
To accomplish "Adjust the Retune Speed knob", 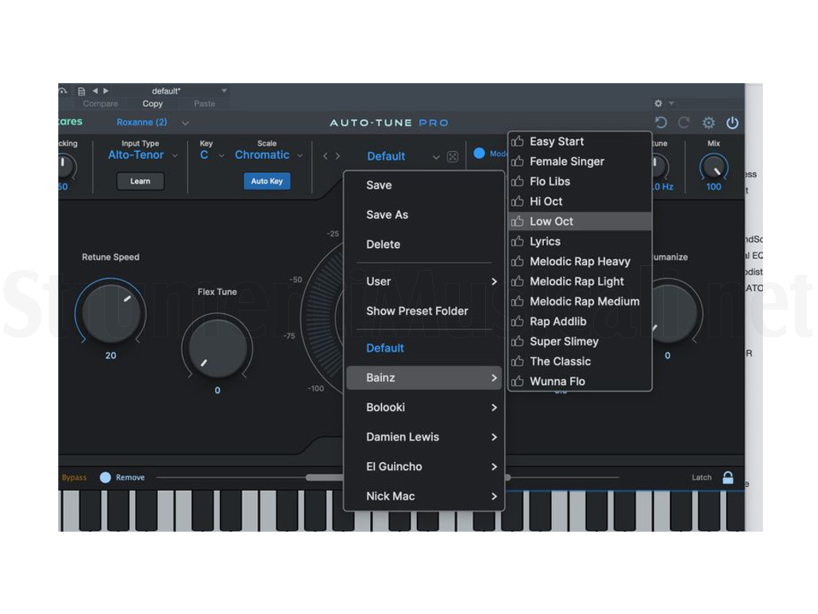I will 111,313.
